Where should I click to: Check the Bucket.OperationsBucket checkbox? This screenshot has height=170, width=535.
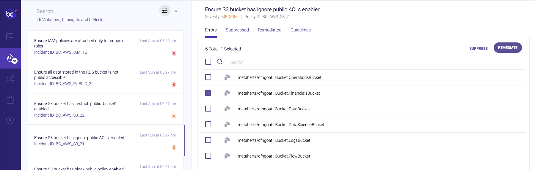(208, 77)
